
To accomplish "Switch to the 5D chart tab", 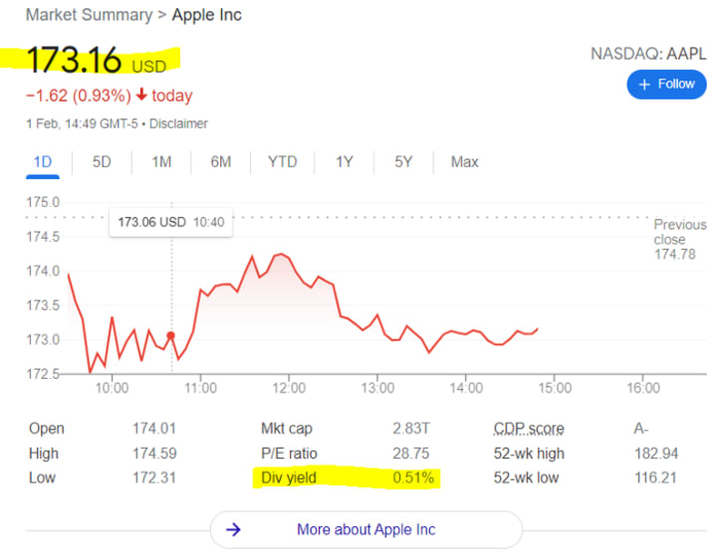I will tap(102, 162).
